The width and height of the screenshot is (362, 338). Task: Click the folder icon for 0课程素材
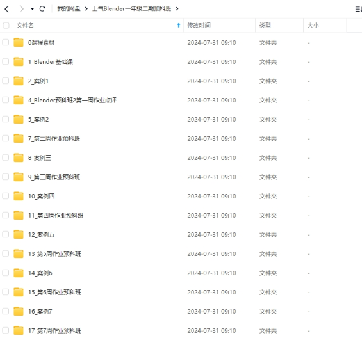[x=19, y=42]
